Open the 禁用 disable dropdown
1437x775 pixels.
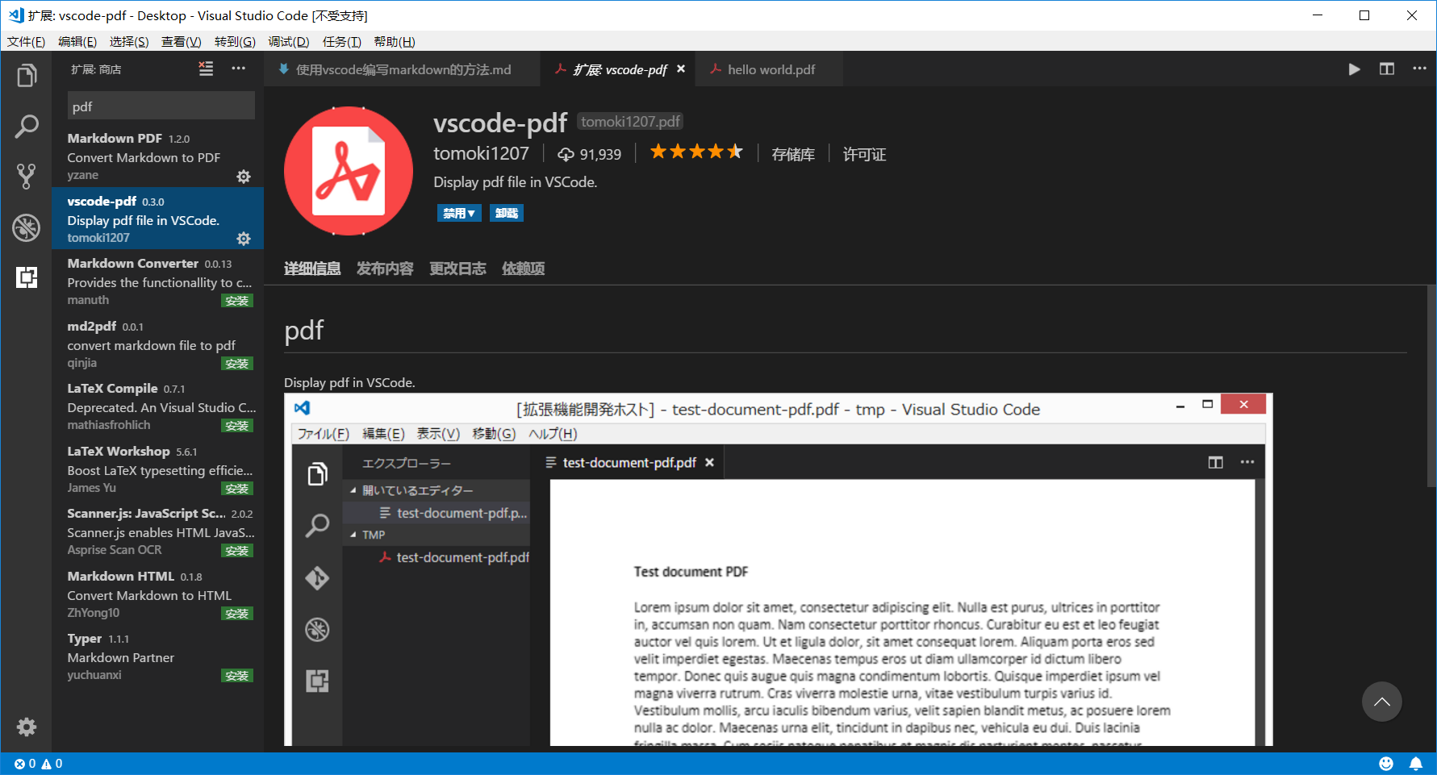[x=459, y=213]
